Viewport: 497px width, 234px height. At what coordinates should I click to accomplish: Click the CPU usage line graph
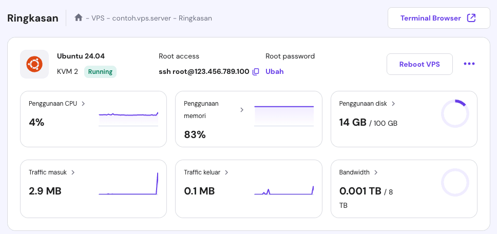[128, 115]
